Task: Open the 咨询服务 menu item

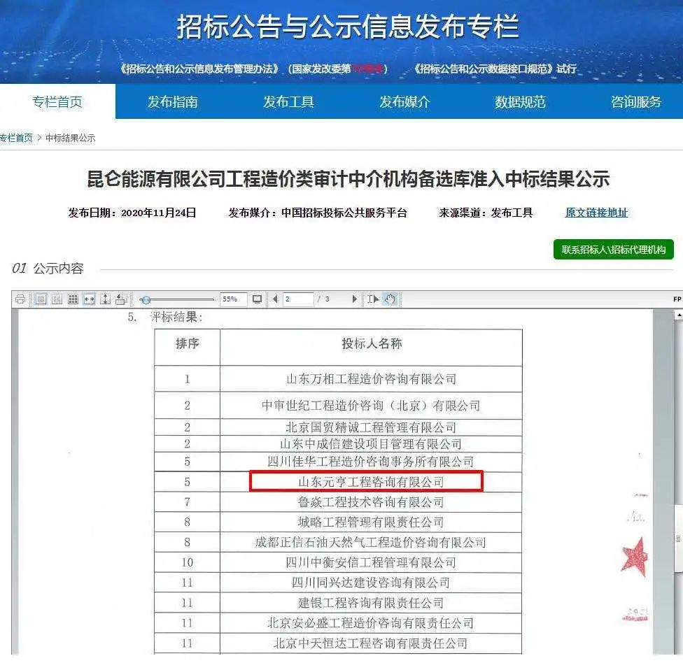Action: click(635, 102)
